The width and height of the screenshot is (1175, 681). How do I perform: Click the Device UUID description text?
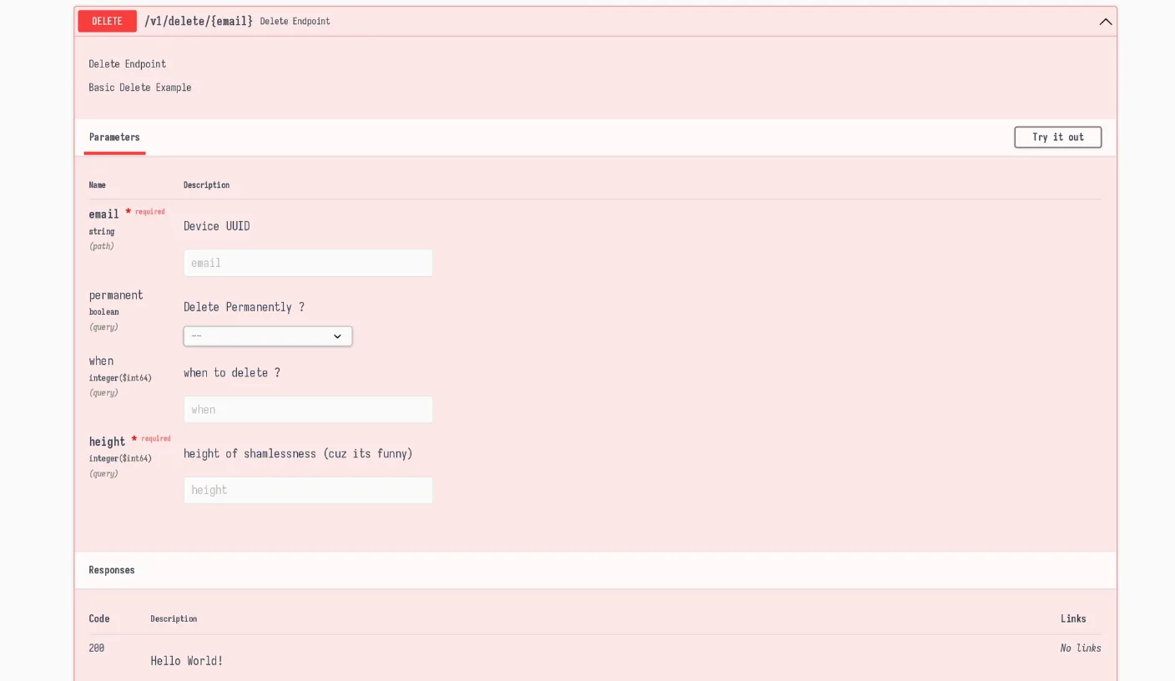pyautogui.click(x=216, y=226)
